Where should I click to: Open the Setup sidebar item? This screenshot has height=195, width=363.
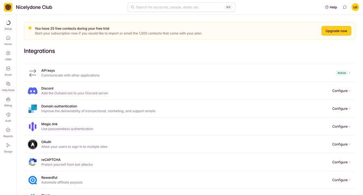8,25
